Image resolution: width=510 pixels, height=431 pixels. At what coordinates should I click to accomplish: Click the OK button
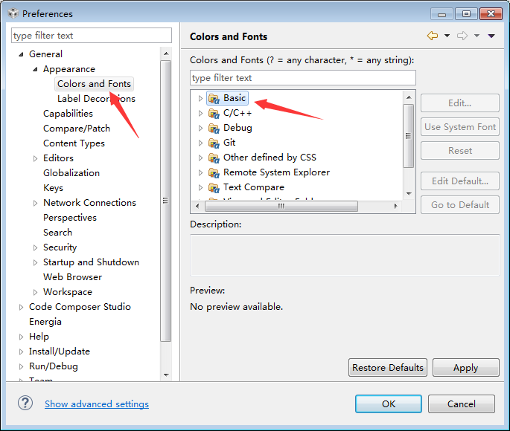389,404
